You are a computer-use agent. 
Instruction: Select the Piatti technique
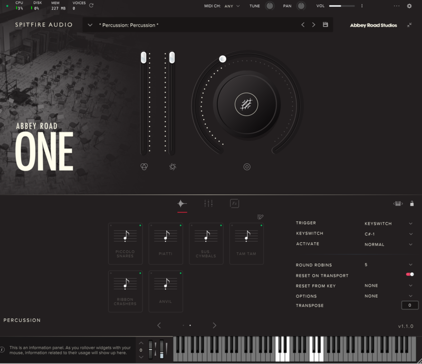(166, 243)
